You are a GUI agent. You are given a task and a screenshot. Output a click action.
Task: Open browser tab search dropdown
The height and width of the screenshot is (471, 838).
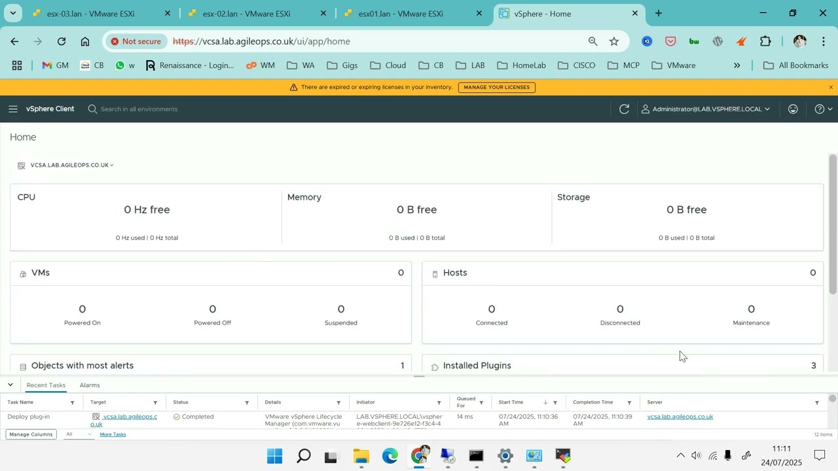(x=12, y=13)
